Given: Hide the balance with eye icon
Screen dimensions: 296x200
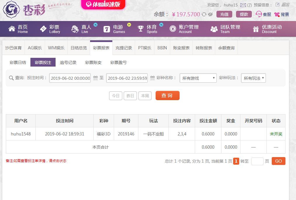Looking at the screenshot, I should (210, 14).
